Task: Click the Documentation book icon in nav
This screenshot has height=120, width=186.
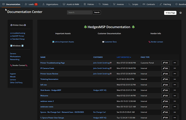Action: click(4, 4)
